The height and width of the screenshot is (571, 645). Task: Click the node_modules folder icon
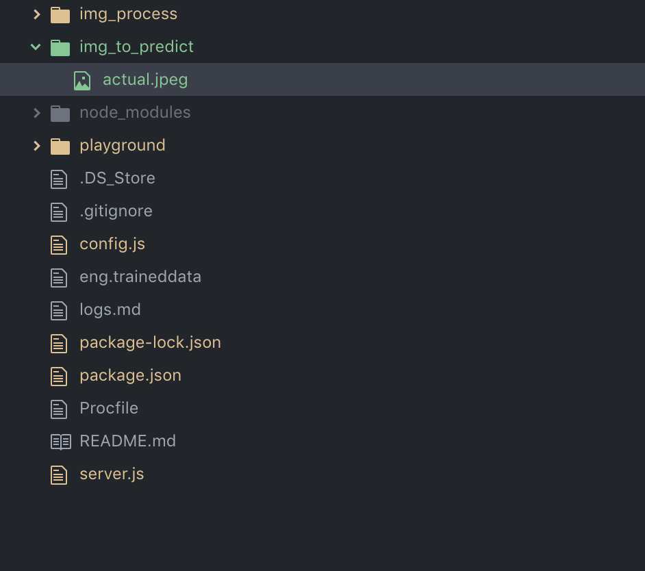(60, 113)
